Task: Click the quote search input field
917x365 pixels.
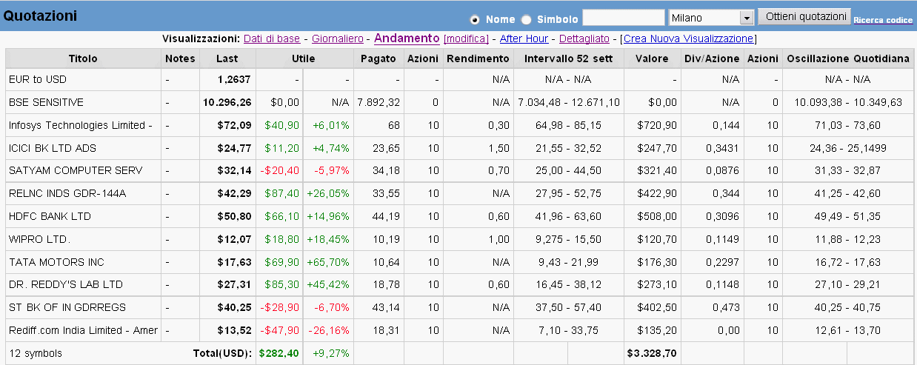Action: coord(624,17)
